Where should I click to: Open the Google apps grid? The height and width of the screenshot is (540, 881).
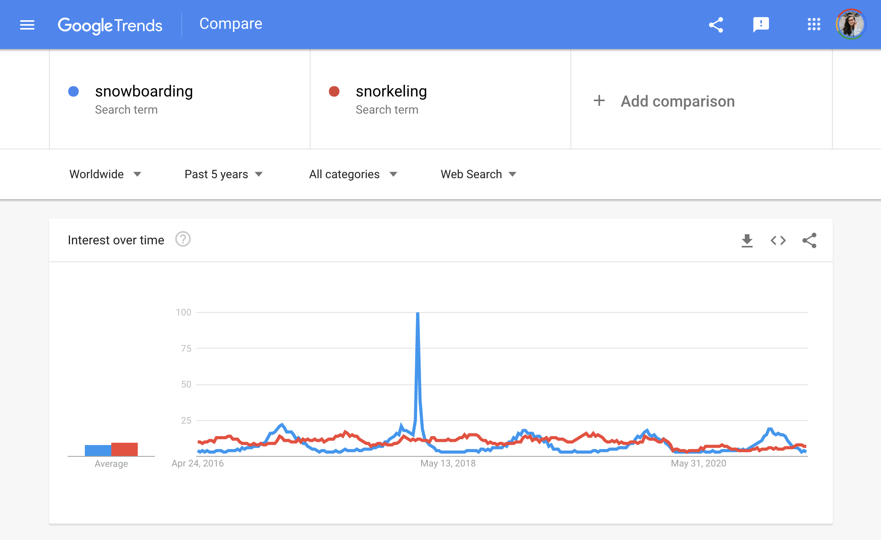[814, 25]
